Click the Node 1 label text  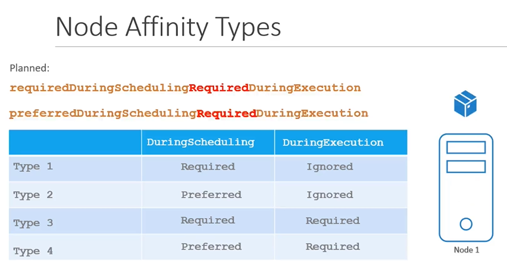[x=466, y=250]
